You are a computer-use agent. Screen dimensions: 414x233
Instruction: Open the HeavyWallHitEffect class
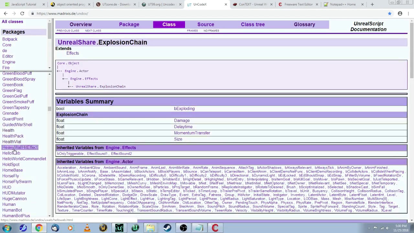(x=20, y=148)
